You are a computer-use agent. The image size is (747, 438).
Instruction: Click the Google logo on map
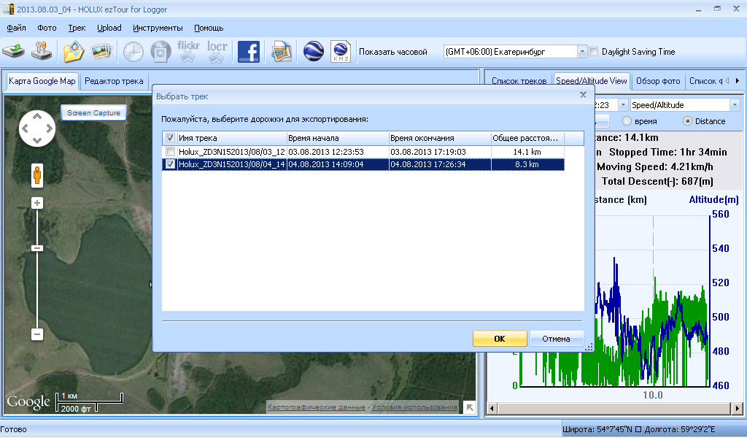(28, 401)
